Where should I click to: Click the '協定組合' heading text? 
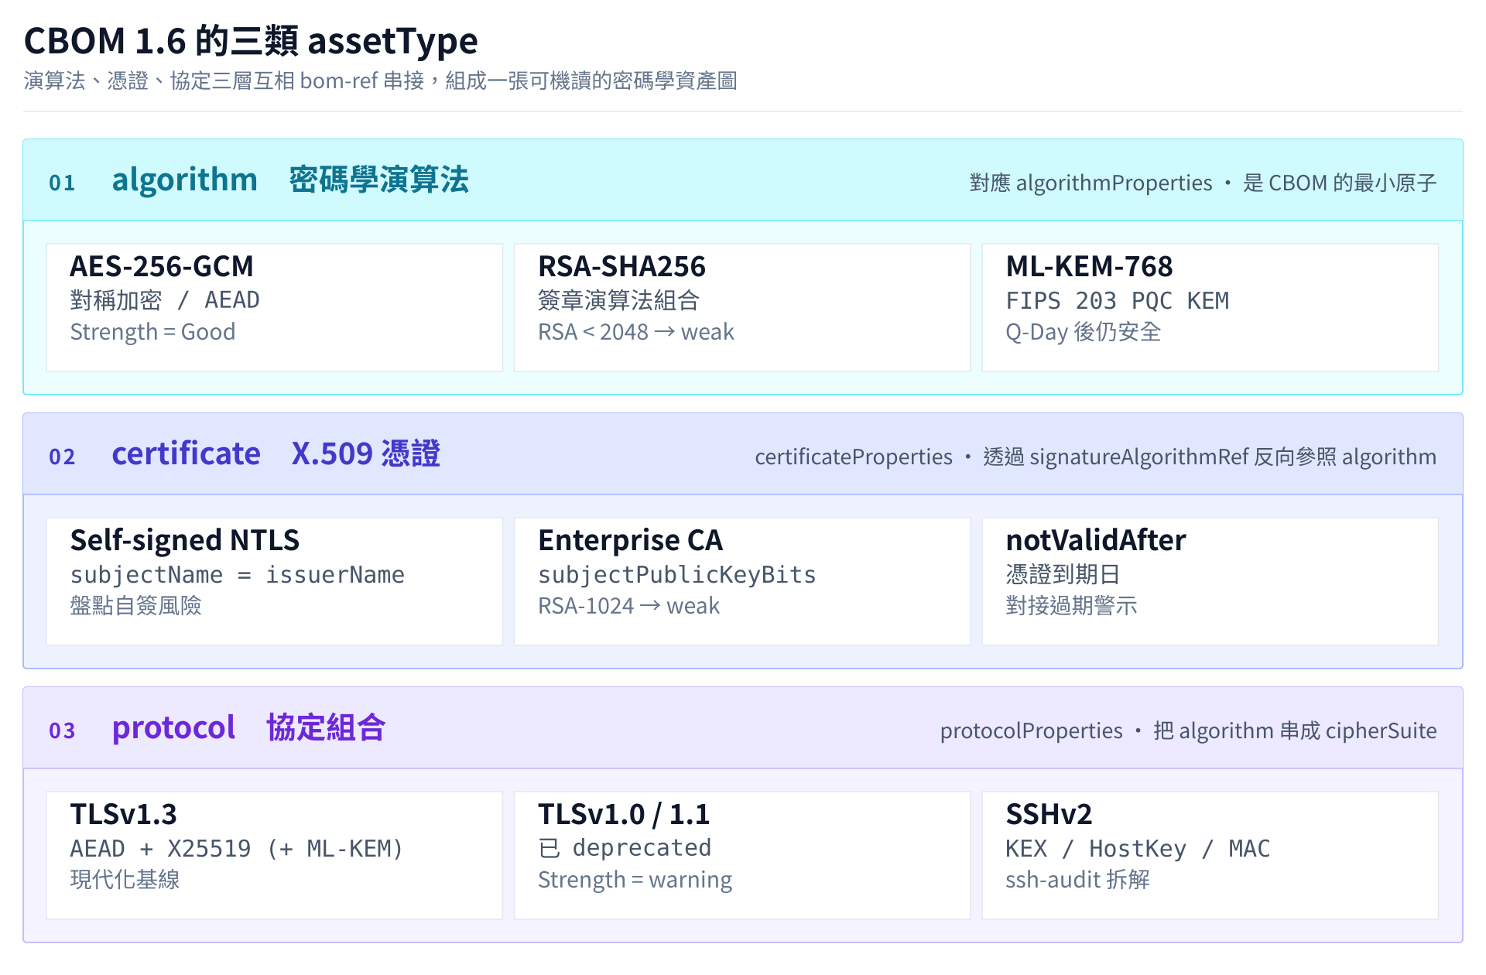[326, 727]
